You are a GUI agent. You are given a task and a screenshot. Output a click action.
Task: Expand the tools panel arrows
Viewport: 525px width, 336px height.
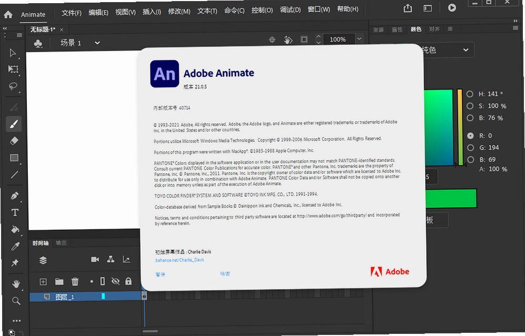(x=5, y=28)
